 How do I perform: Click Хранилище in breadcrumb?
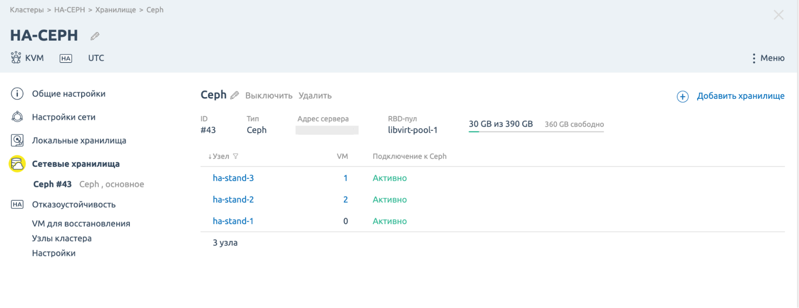coord(116,10)
